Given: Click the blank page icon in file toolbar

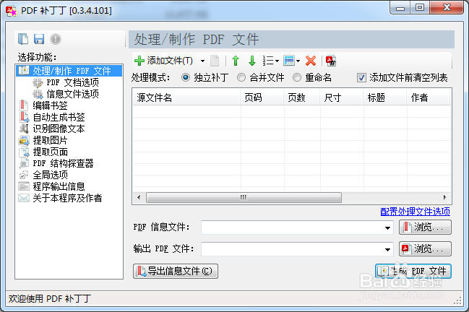Looking at the screenshot, I should click(x=215, y=61).
